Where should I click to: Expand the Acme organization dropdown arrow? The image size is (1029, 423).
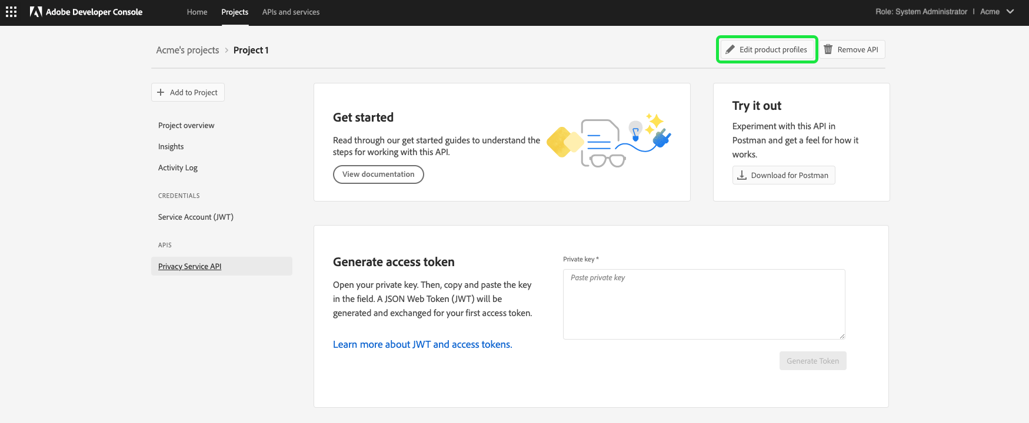tap(1010, 12)
